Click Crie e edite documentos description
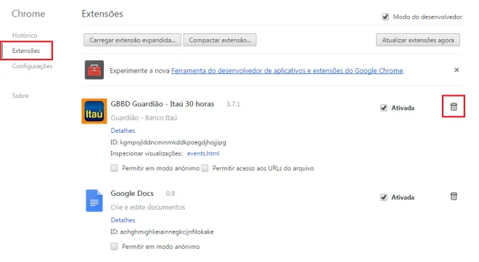 tap(148, 208)
